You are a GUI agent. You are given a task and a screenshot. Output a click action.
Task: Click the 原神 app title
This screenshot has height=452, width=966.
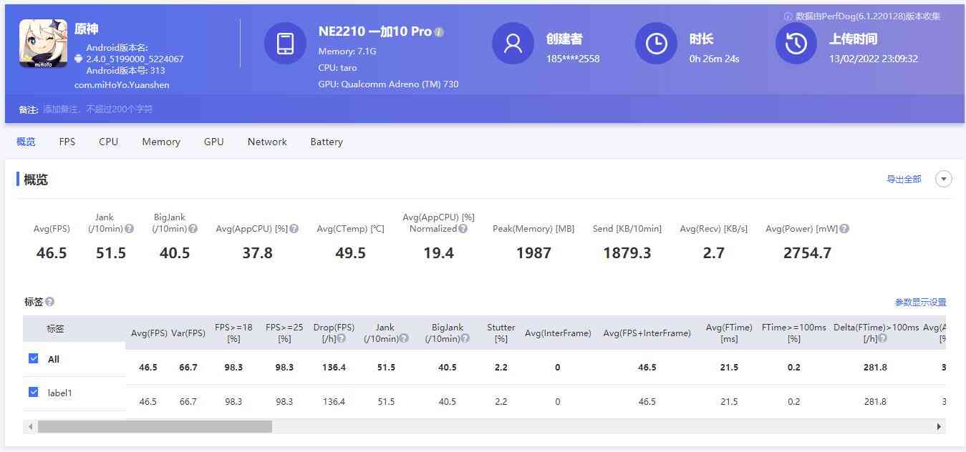coord(87,29)
